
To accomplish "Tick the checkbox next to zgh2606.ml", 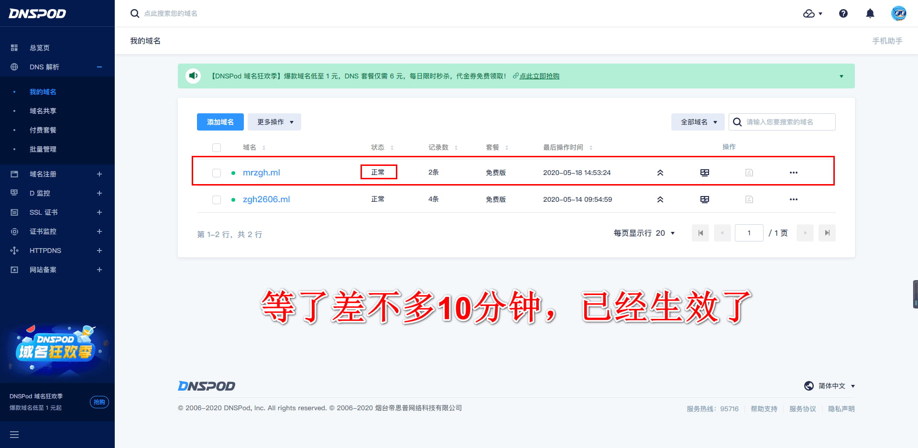I will tap(217, 199).
